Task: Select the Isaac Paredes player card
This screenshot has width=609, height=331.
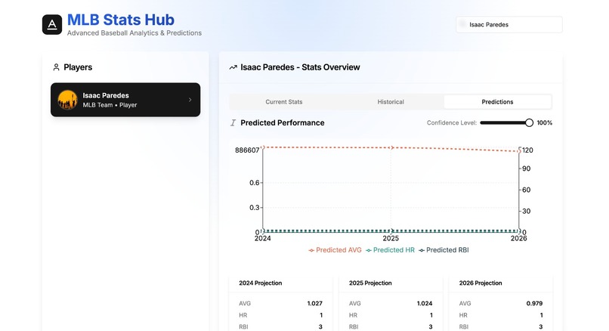Action: (125, 100)
